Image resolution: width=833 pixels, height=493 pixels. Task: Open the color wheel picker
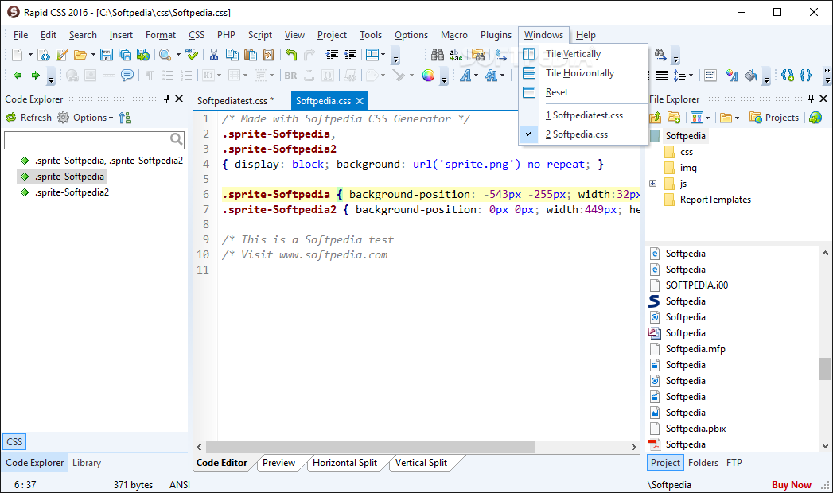[x=428, y=76]
